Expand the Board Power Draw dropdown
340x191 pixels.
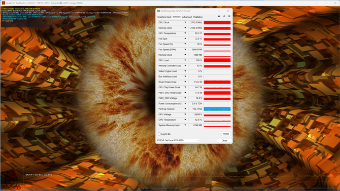pyautogui.click(x=185, y=82)
